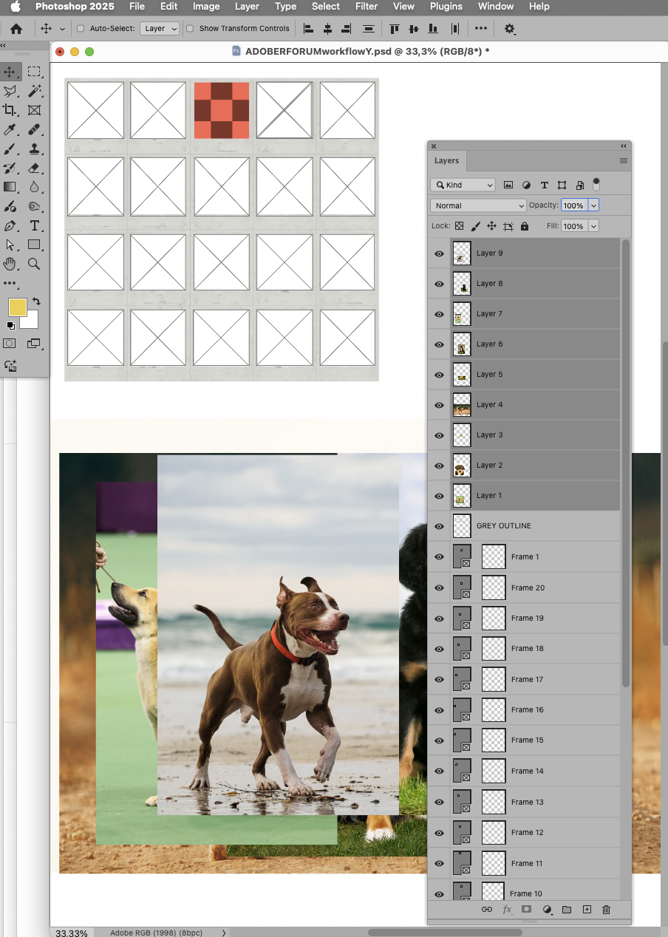Hide the GREY OUTLINE layer
668x937 pixels.
point(439,526)
